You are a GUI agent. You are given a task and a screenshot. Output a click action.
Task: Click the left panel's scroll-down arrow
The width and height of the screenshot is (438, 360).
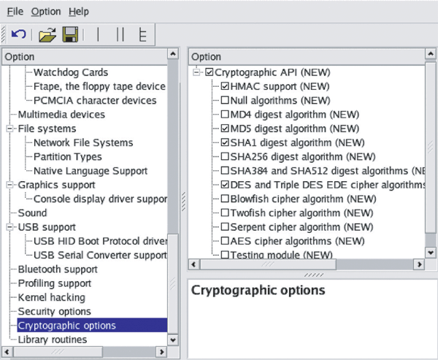point(173,340)
